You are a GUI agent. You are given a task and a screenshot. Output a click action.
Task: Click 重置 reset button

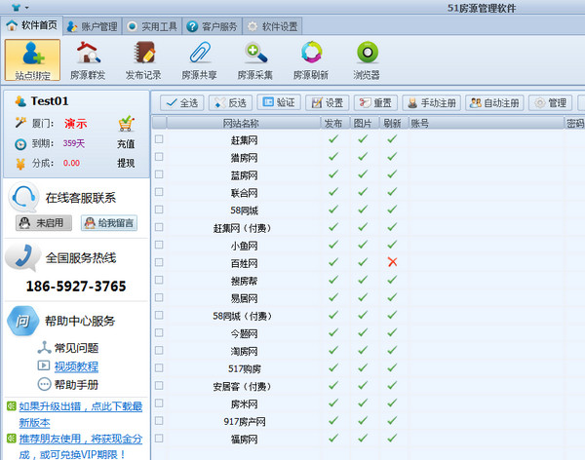[x=375, y=103]
